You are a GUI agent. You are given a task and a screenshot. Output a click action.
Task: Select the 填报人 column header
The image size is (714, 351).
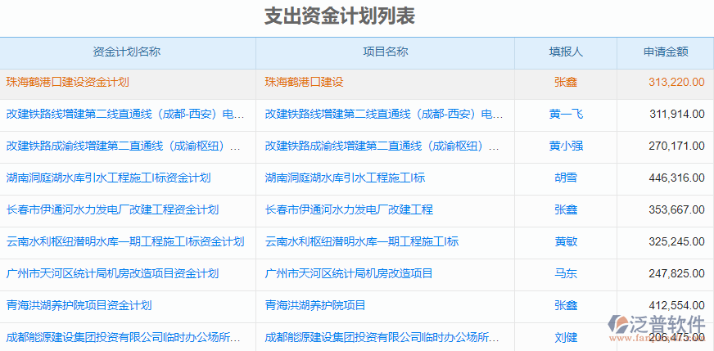(x=565, y=52)
